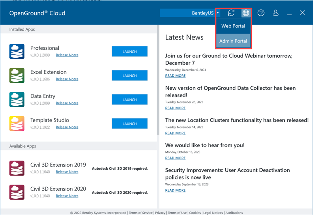Open Release Notes for Civil 3D Extension 2020
Viewport: 314px width, 215px height.
point(67,196)
